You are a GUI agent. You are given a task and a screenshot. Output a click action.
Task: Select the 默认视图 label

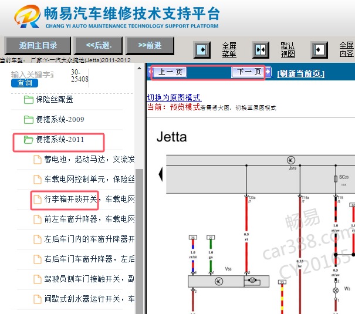pyautogui.click(x=288, y=50)
